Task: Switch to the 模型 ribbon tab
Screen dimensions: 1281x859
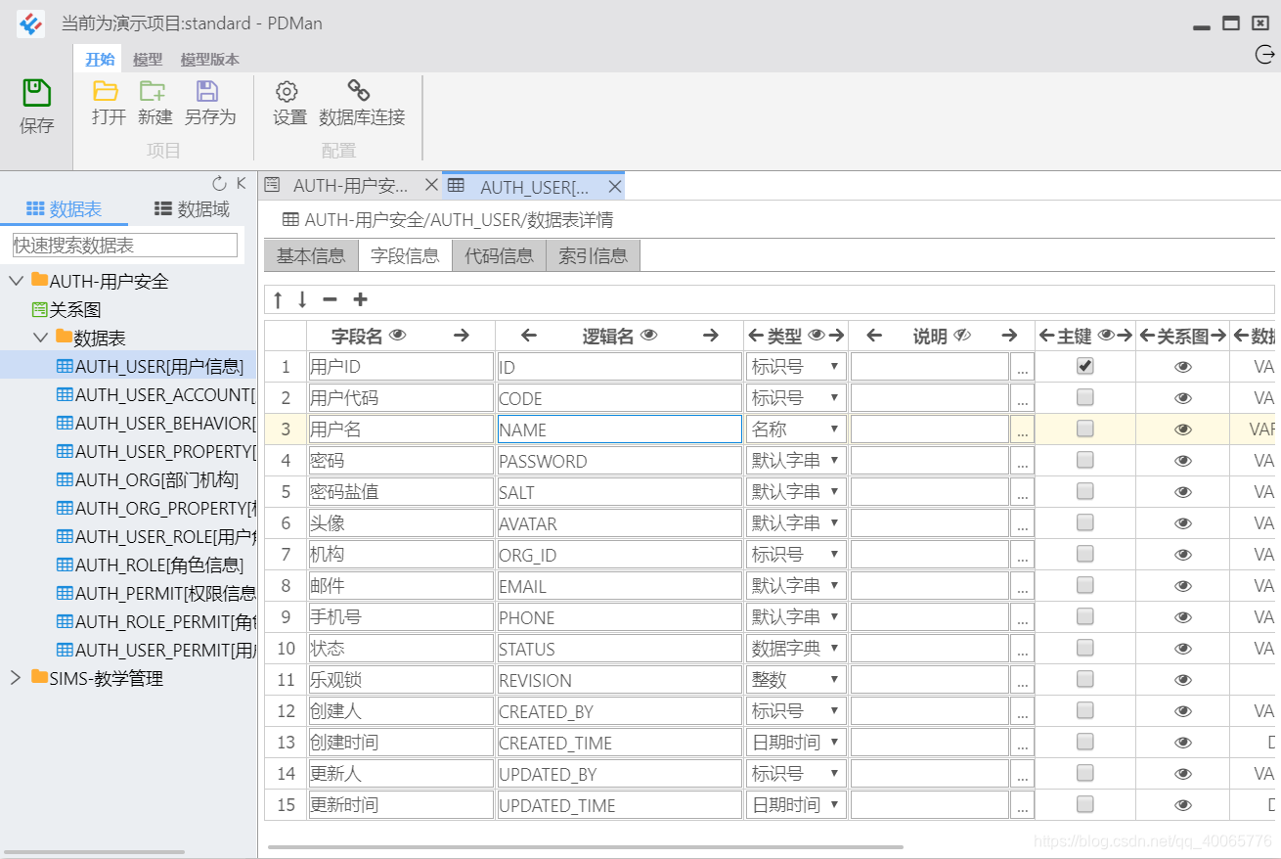Action: pos(148,60)
